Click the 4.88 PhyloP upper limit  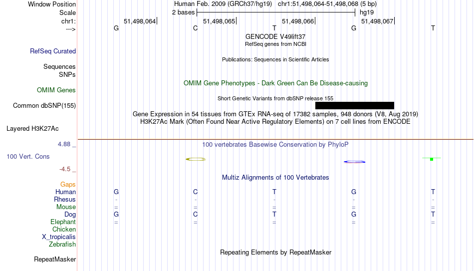click(64, 144)
